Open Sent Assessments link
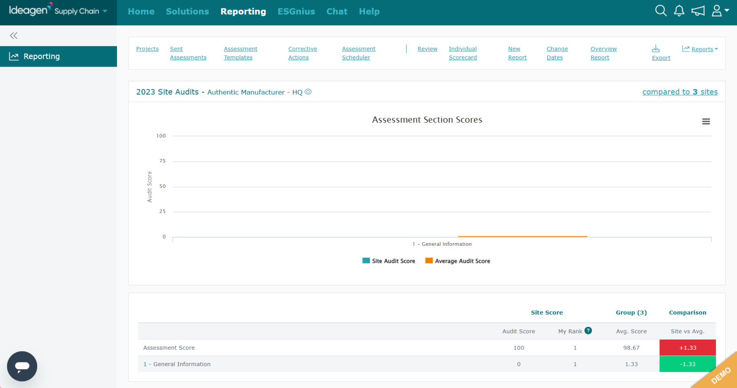 click(x=188, y=53)
